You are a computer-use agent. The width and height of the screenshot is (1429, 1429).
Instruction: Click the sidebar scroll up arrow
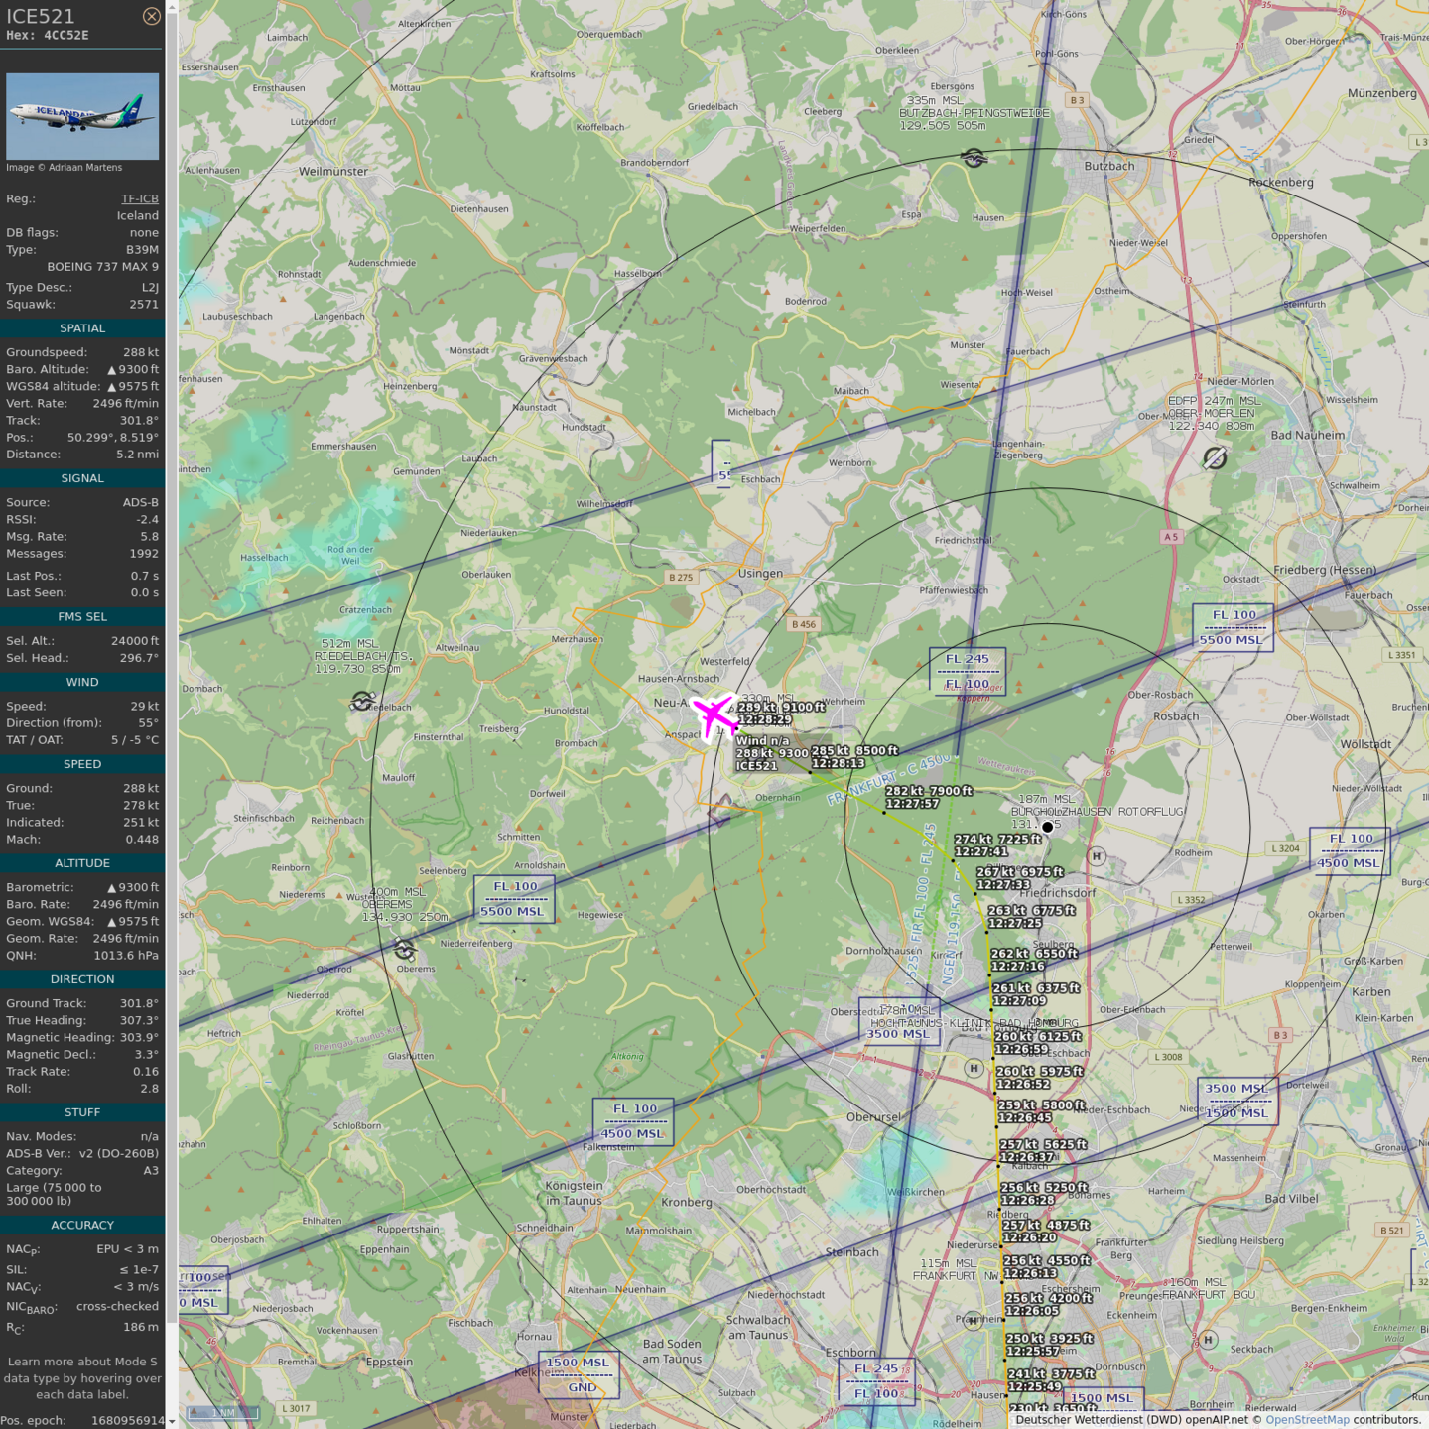coord(172,7)
